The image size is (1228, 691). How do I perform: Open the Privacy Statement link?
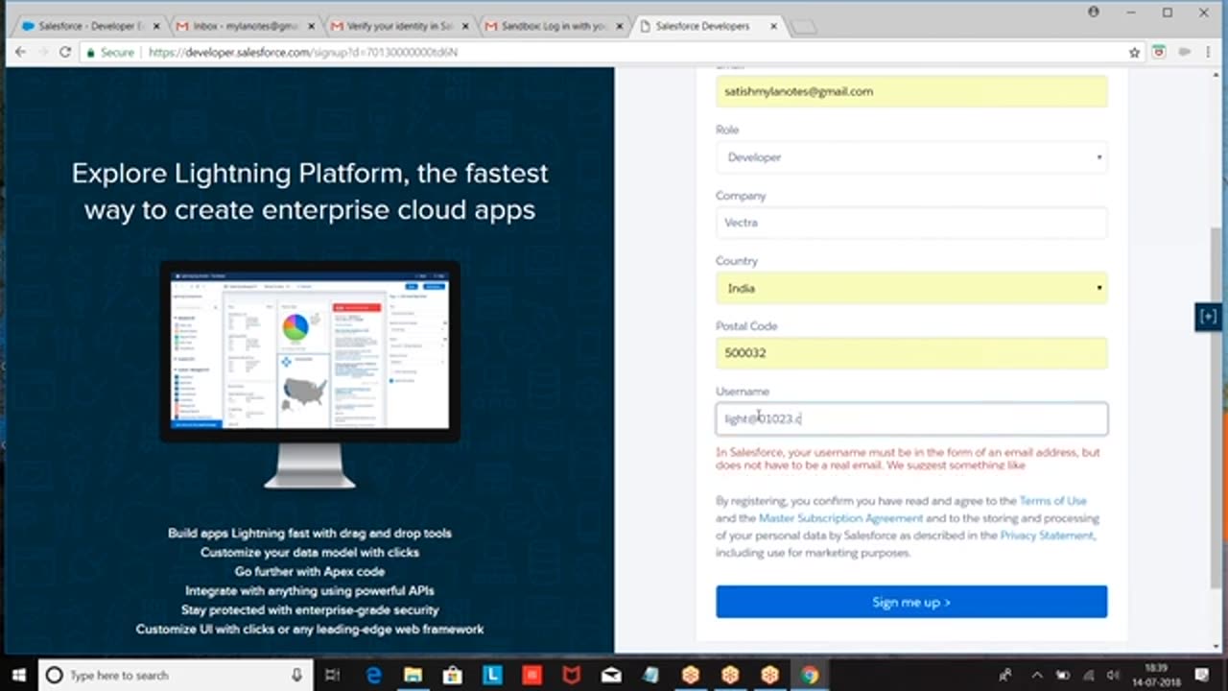click(1047, 536)
